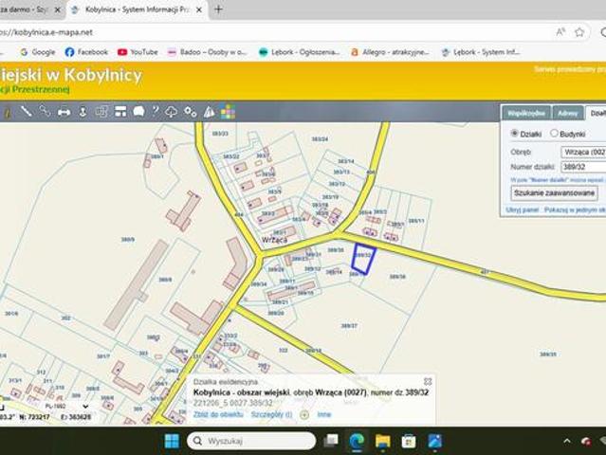The height and width of the screenshot is (455, 606).
Task: Click the Numer działki input field
Action: tap(583, 167)
